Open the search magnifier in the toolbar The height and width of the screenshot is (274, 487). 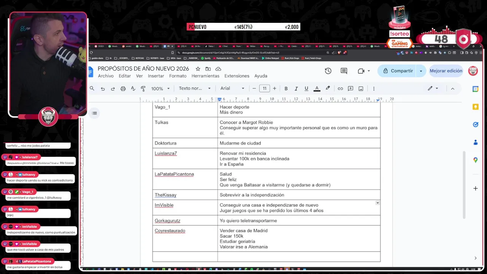click(92, 88)
